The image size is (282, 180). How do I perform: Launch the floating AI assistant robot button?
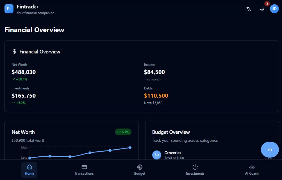[270, 150]
